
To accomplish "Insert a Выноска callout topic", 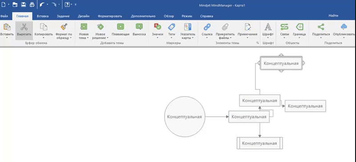I will (x=139, y=27).
